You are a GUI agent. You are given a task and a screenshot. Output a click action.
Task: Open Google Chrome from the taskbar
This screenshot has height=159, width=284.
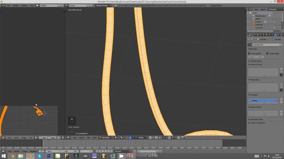point(12,156)
